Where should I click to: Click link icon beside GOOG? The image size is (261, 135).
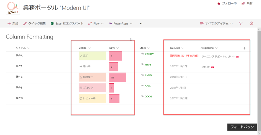(x=143, y=96)
